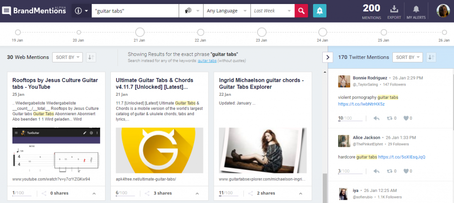Open the youtube.com watch URL

coord(51,179)
